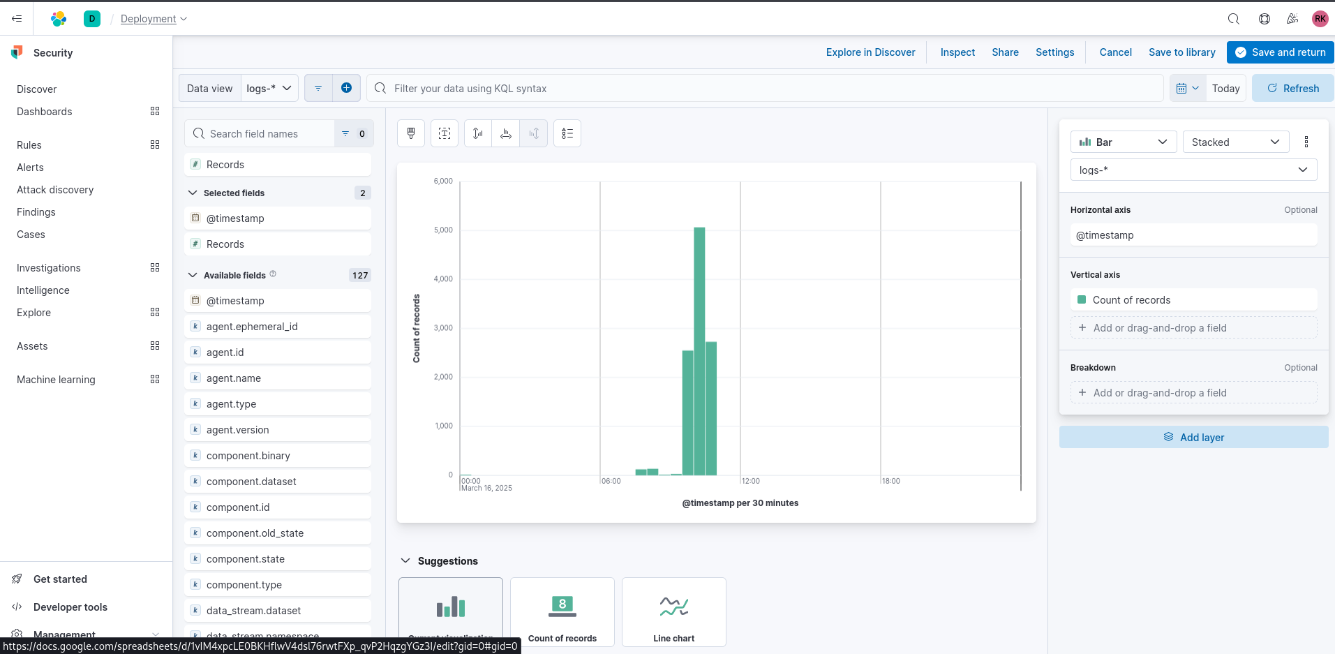Click the Share button
This screenshot has width=1335, height=654.
(1005, 52)
